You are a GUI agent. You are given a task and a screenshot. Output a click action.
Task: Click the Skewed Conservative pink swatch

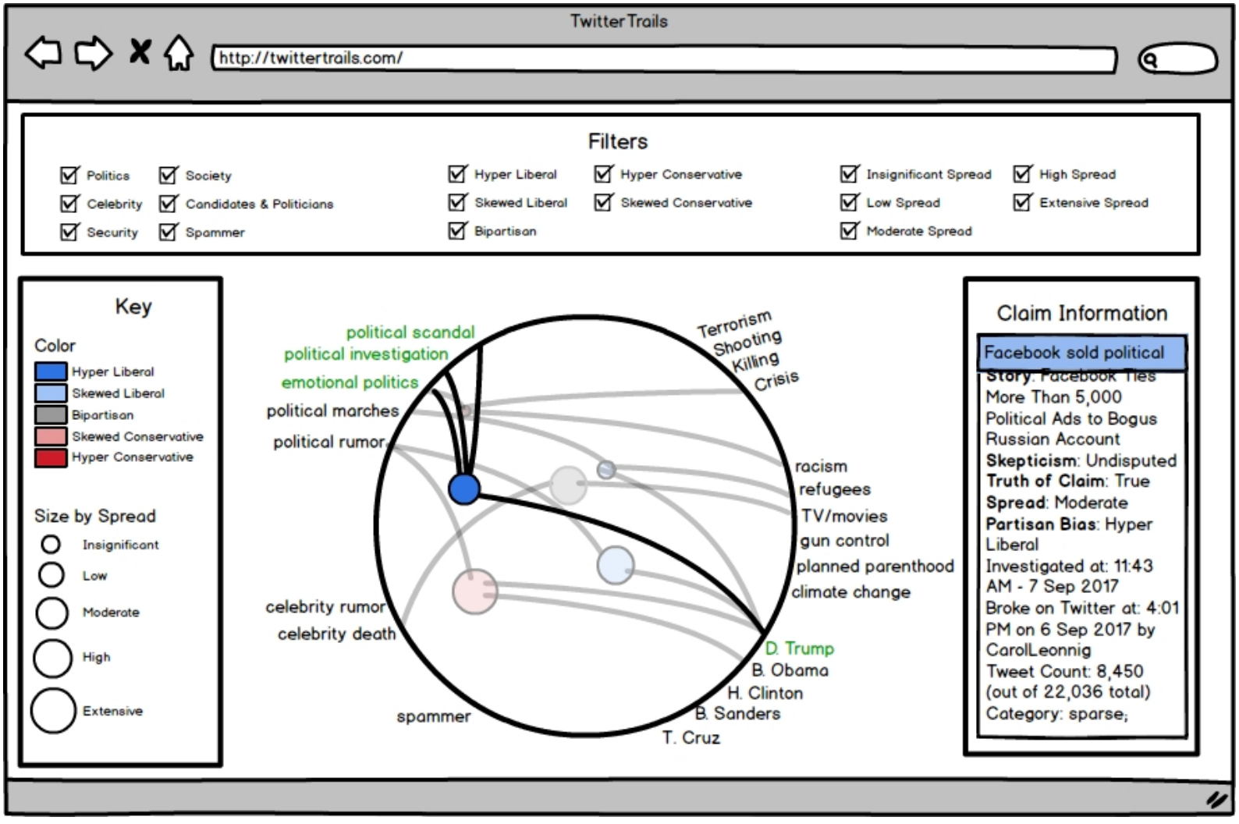[51, 436]
